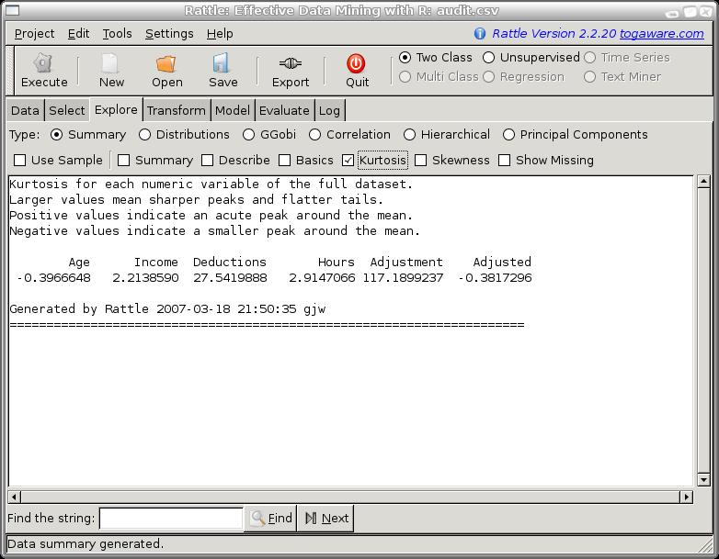The image size is (719, 559).
Task: Click the Next search result button
Action: (x=325, y=519)
